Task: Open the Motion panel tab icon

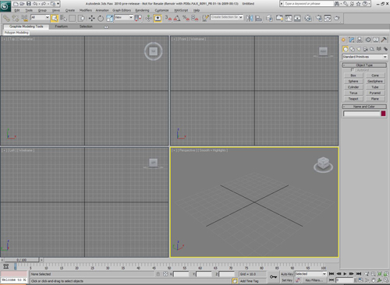Action: click(368, 40)
